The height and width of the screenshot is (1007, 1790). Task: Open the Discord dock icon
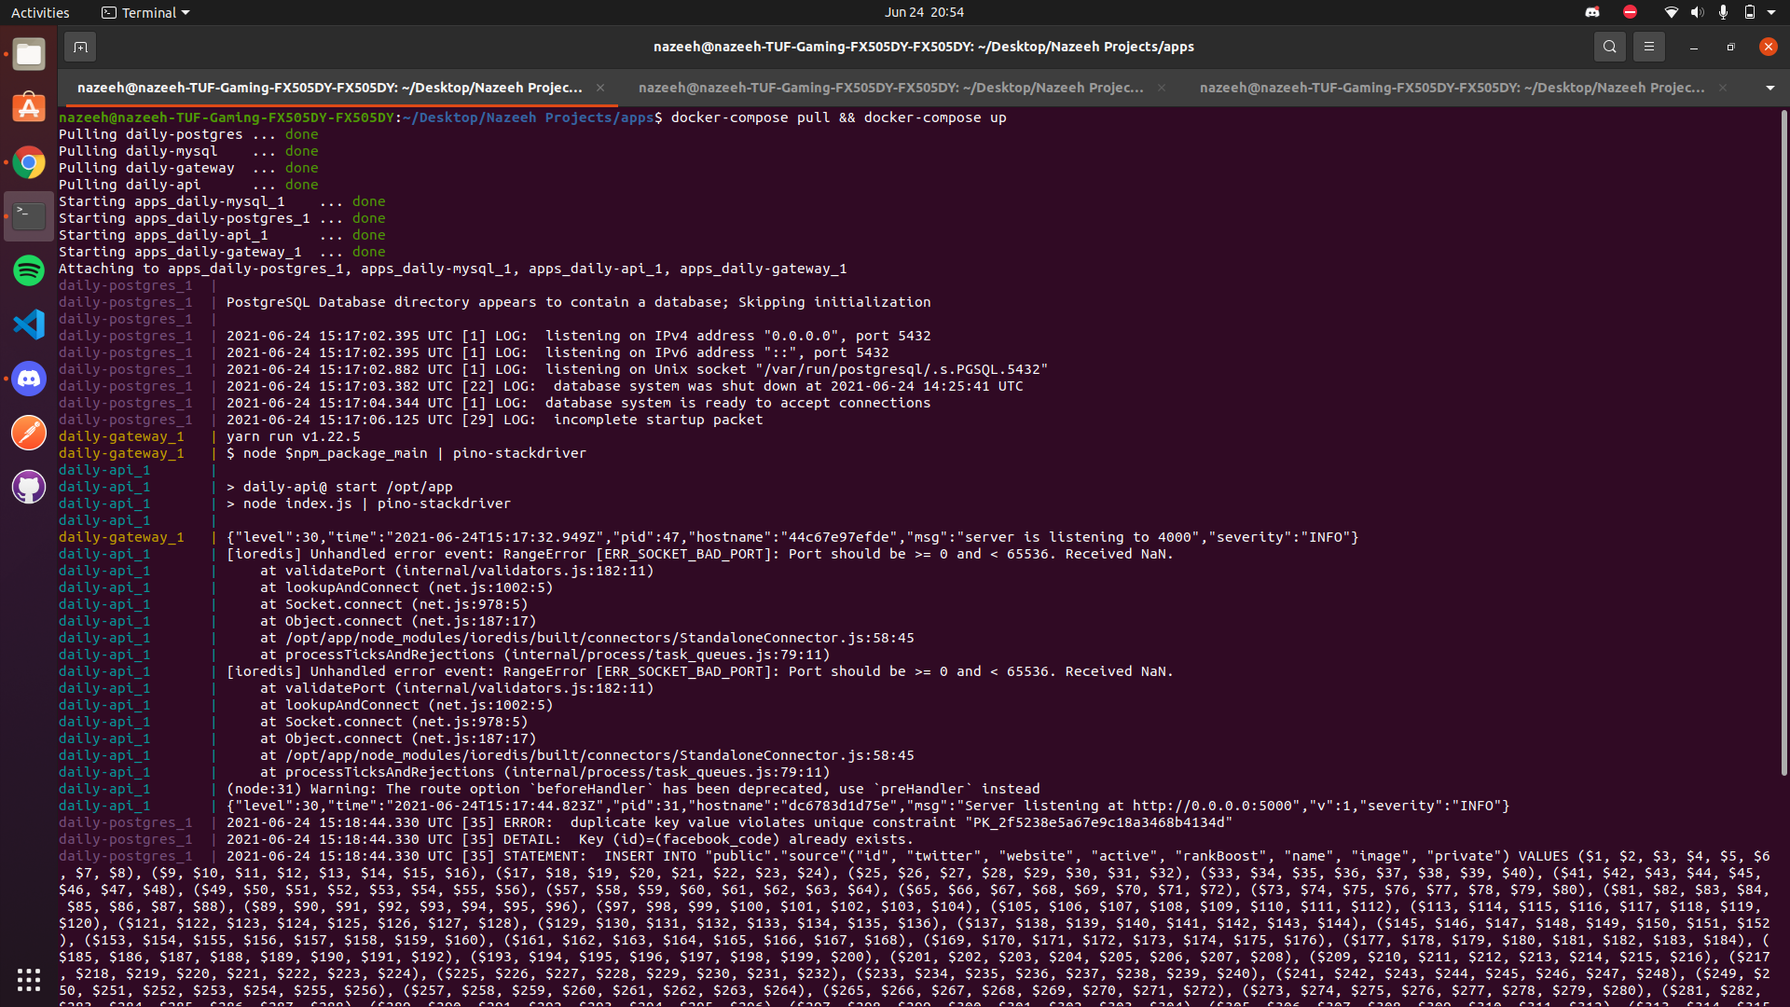pyautogui.click(x=29, y=379)
